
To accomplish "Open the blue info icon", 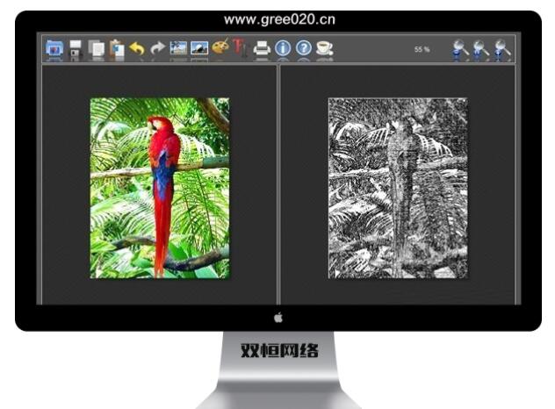I will pos(283,49).
